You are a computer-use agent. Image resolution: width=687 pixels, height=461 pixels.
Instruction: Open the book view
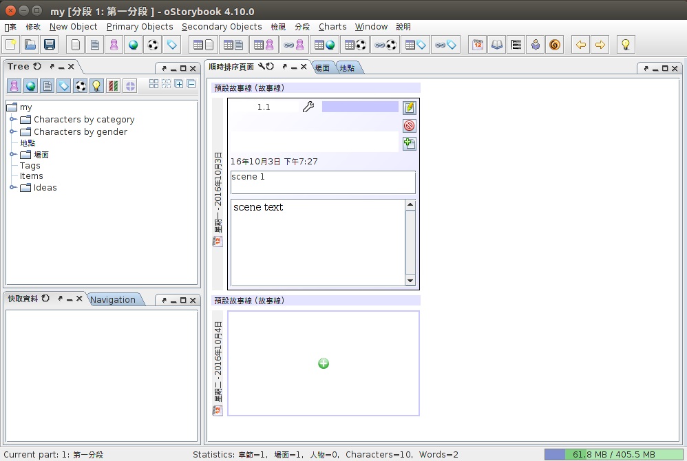click(497, 45)
